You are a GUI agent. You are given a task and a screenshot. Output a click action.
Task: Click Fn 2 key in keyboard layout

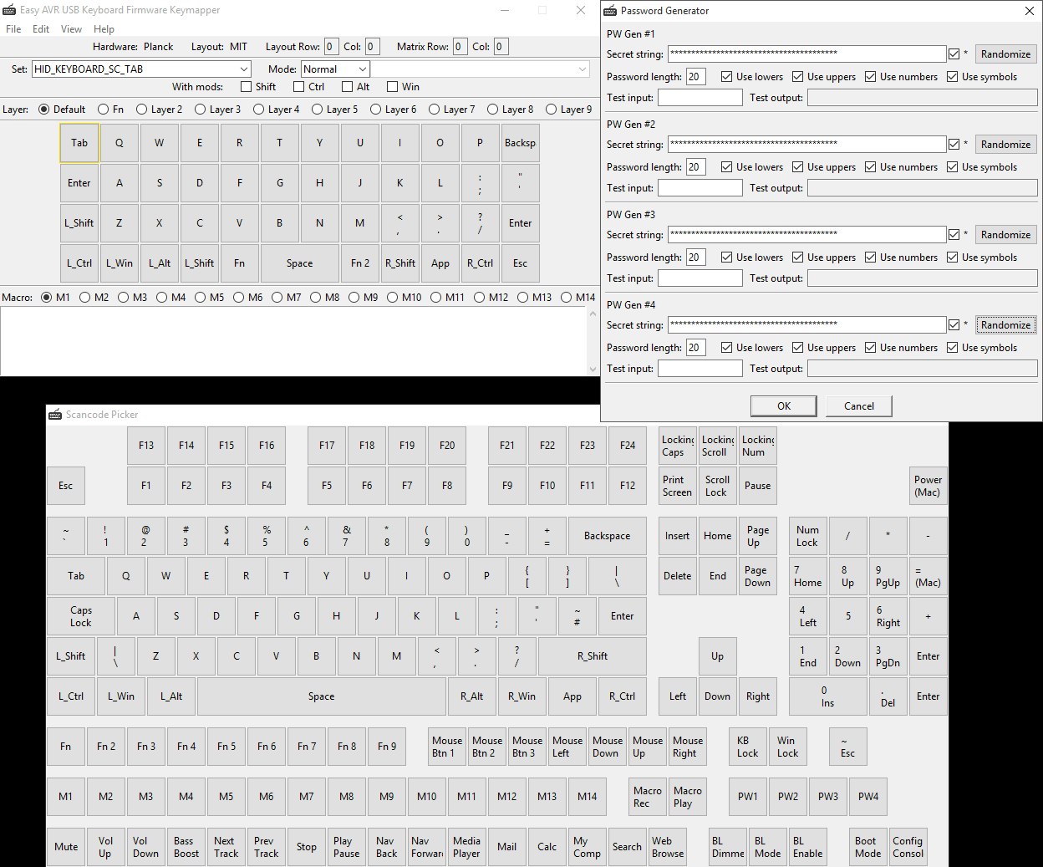[x=360, y=263]
